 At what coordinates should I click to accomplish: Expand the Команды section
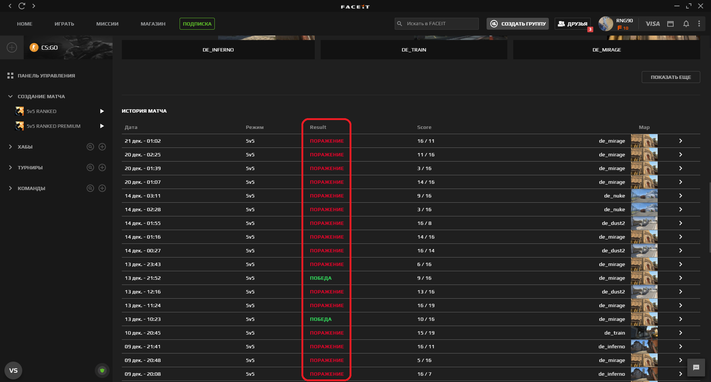click(10, 188)
